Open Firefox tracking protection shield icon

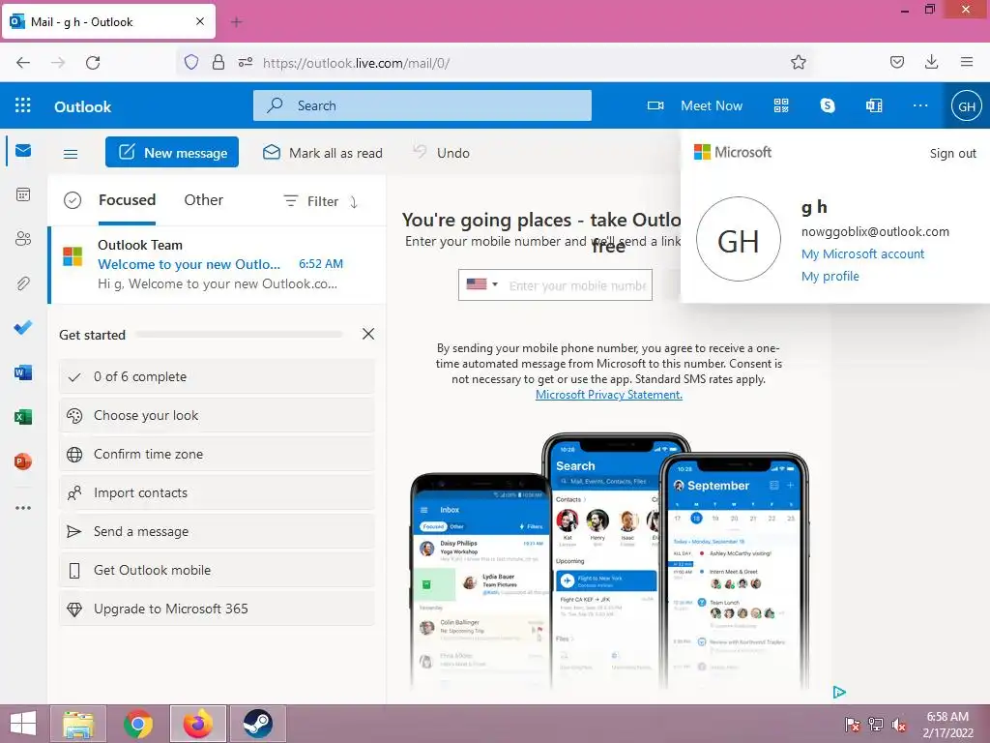[x=191, y=62]
